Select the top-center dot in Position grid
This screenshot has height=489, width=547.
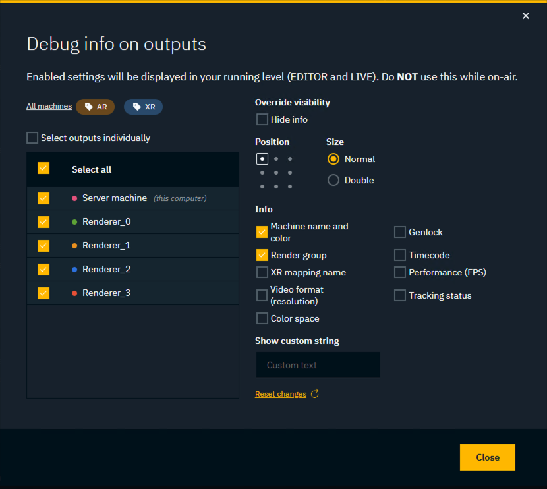pyautogui.click(x=276, y=159)
